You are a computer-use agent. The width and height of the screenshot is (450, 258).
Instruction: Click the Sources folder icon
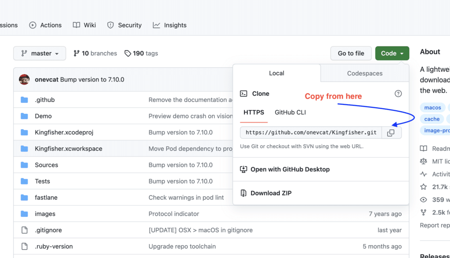click(x=24, y=165)
